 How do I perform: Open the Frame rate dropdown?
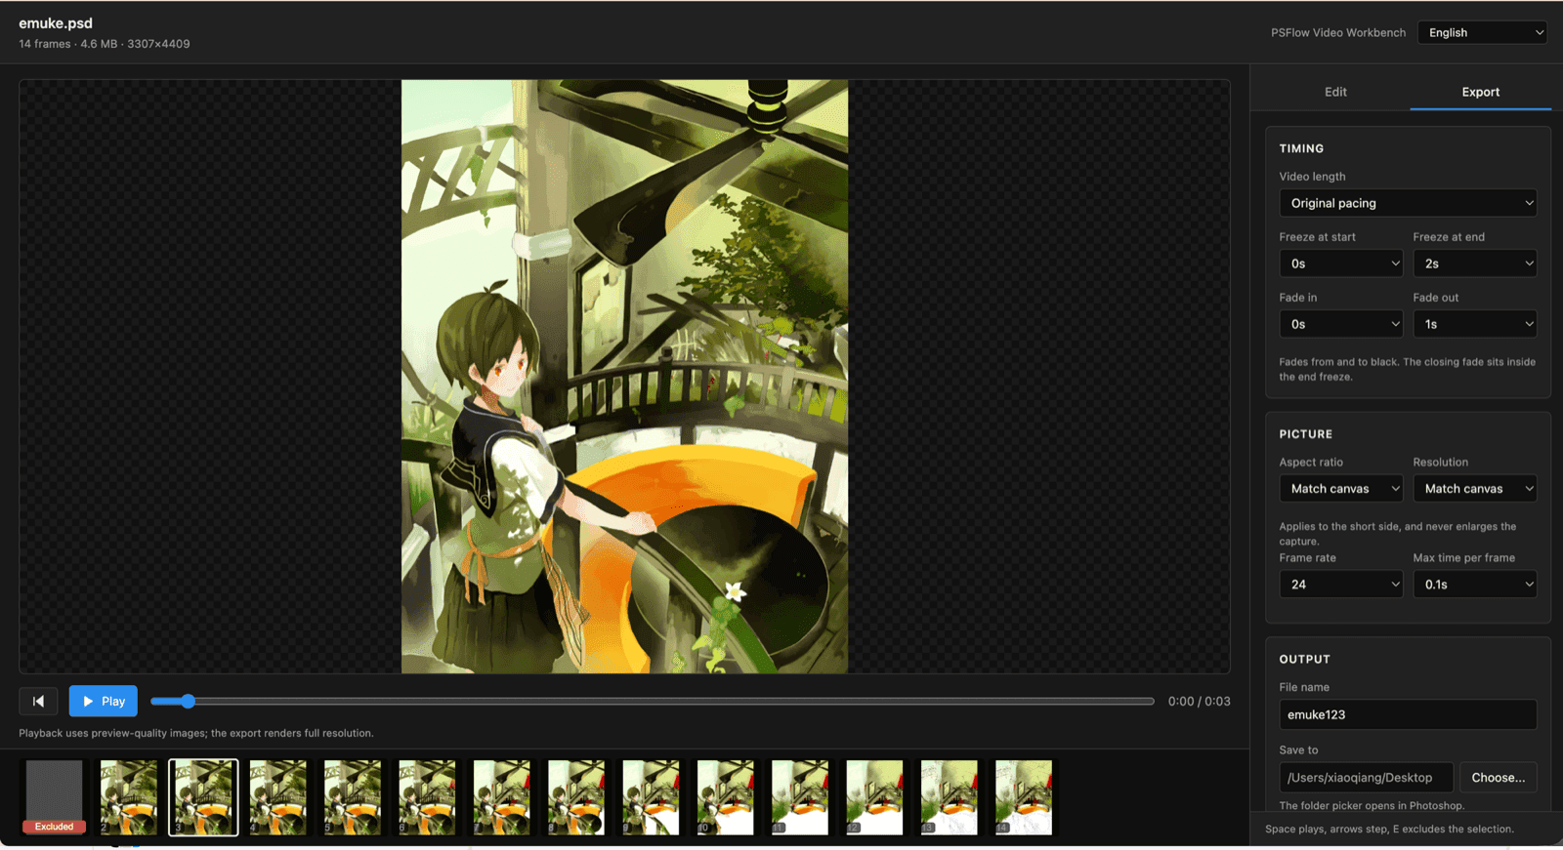[1341, 585]
